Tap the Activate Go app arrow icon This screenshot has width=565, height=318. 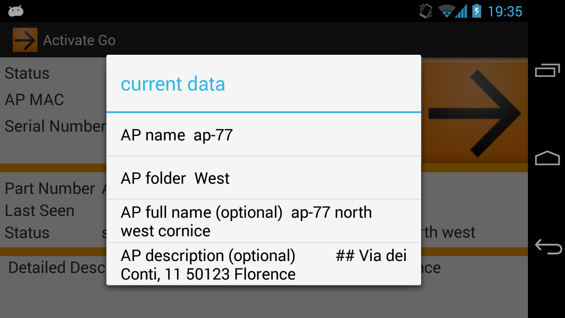[x=25, y=40]
